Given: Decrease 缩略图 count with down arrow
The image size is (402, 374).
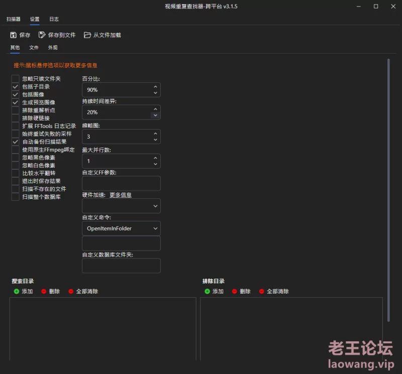Looking at the screenshot, I should click(155, 140).
